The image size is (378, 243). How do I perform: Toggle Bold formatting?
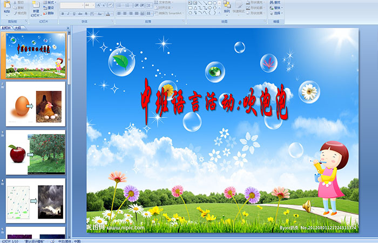coord(63,14)
